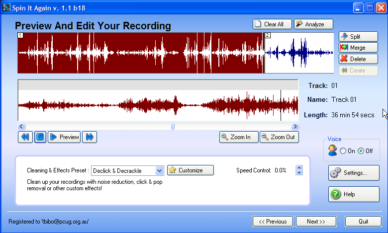Select track 2 blue waveform segment
Screen dimensions: 388x233
(x=299, y=53)
